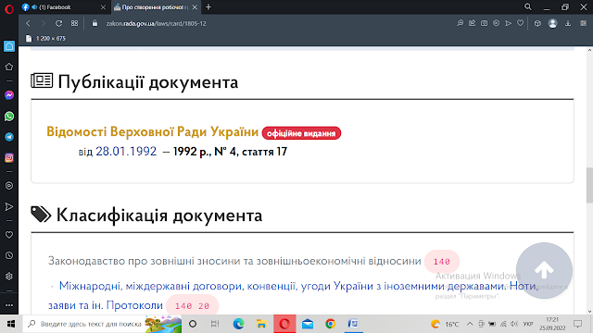Open history clock icon in sidebar

9,255
